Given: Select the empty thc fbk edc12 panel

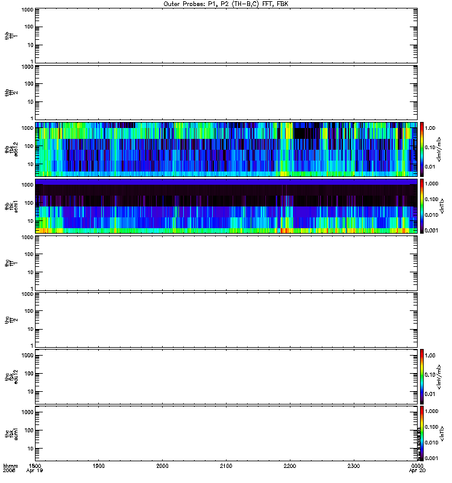Looking at the screenshot, I should tap(227, 377).
